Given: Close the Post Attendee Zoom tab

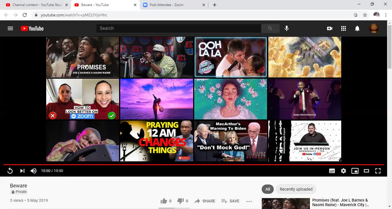Looking at the screenshot, I should [204, 5].
